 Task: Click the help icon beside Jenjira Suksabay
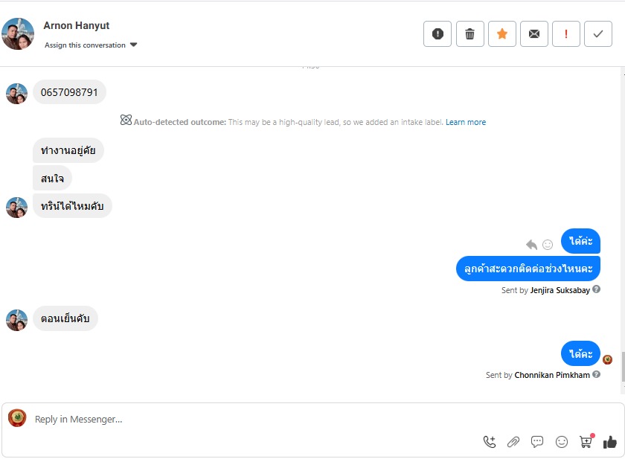pos(597,289)
